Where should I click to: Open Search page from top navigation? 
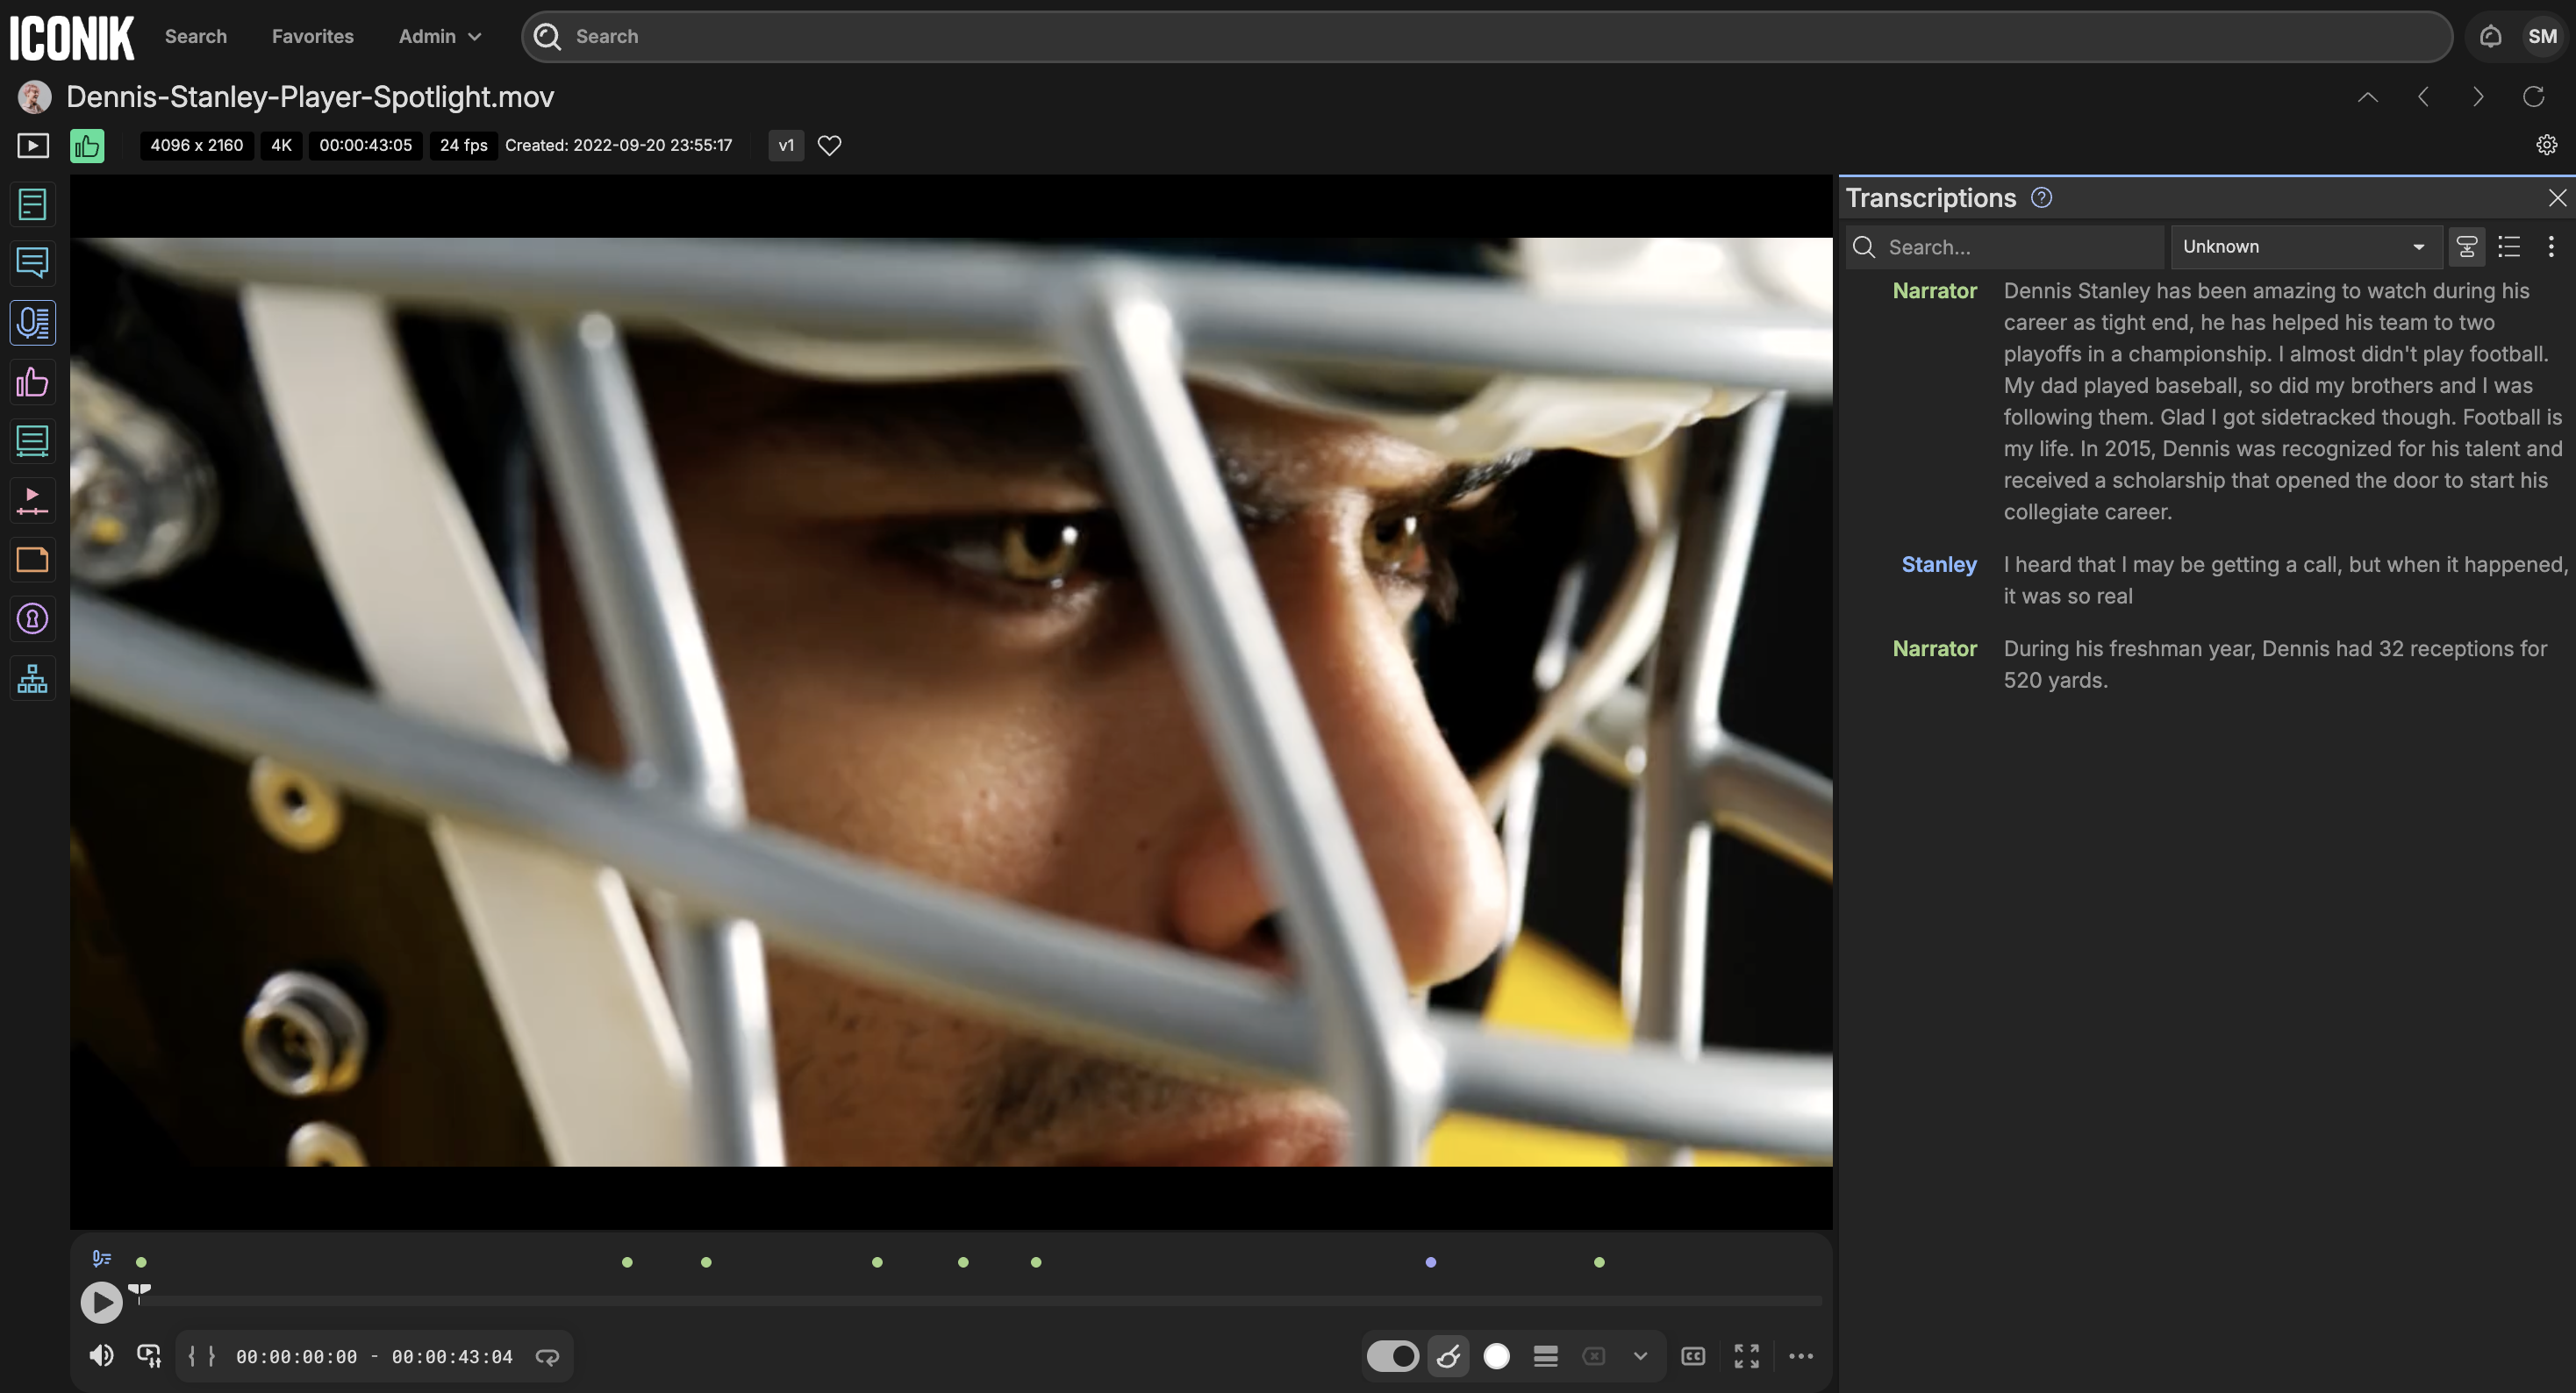pyautogui.click(x=196, y=37)
